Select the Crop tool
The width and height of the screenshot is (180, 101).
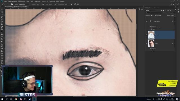pyautogui.click(x=2, y=24)
